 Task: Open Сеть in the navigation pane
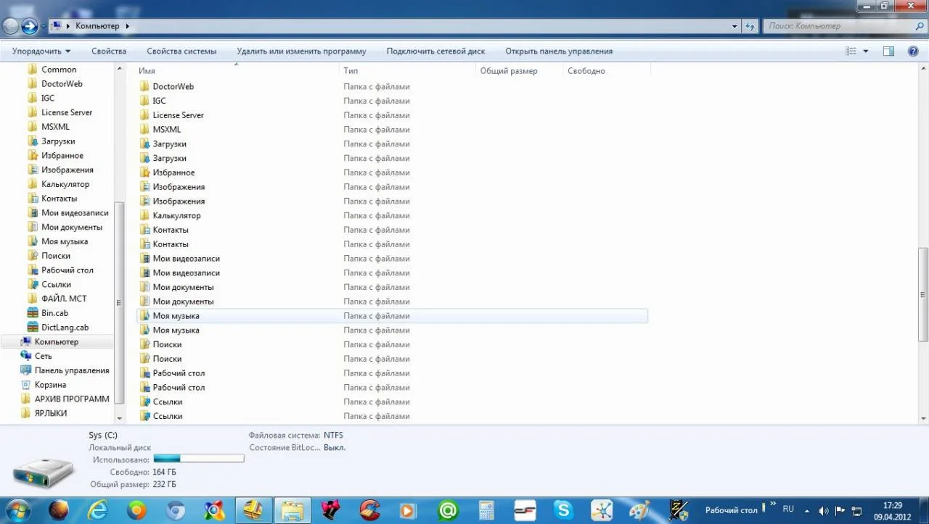click(36, 356)
